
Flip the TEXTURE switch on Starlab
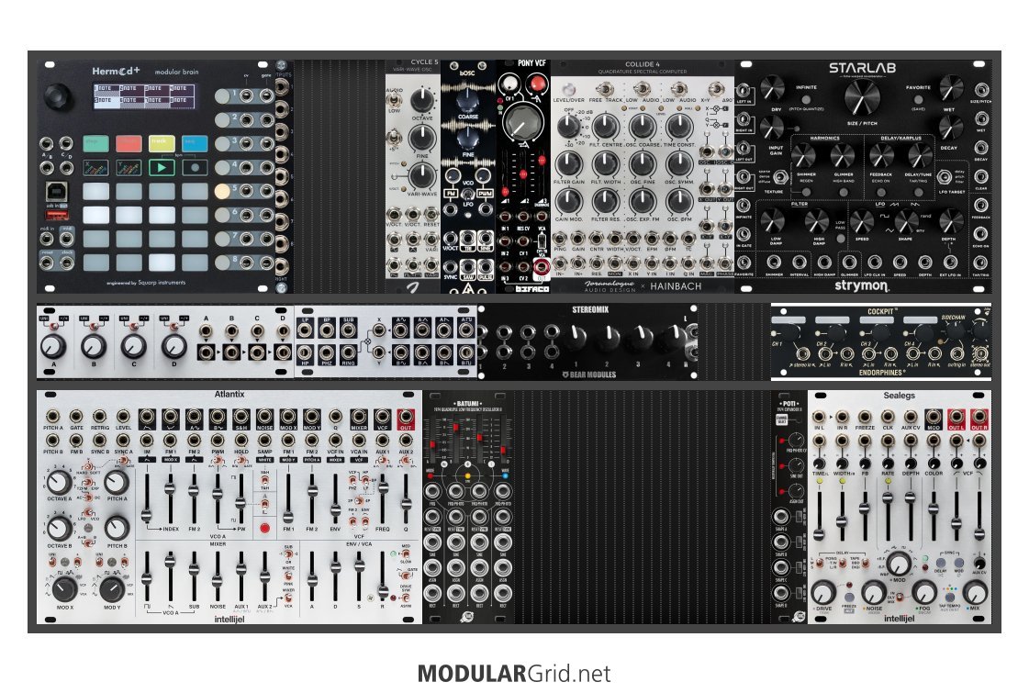[780, 177]
